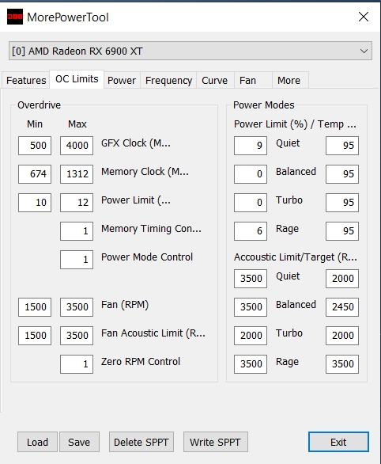Edit Fan Acoustic Limit max field
This screenshot has width=381, height=464.
click(77, 336)
